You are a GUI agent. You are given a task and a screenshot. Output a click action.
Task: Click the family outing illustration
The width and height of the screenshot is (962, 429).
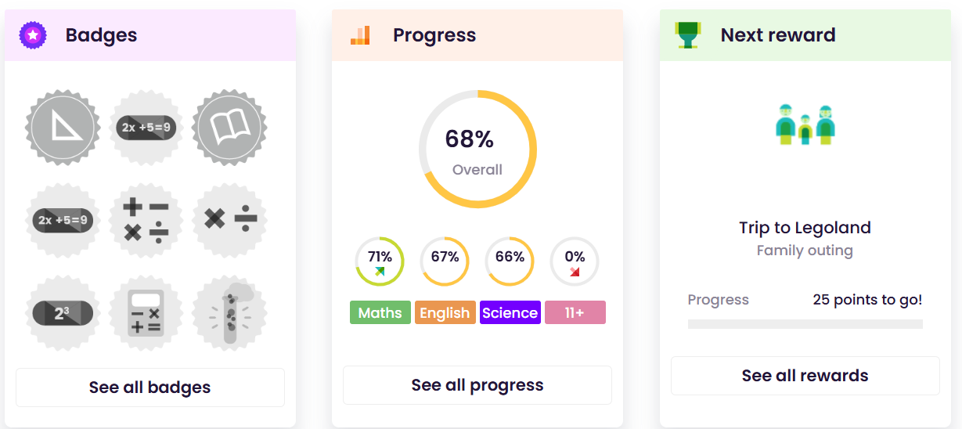805,124
